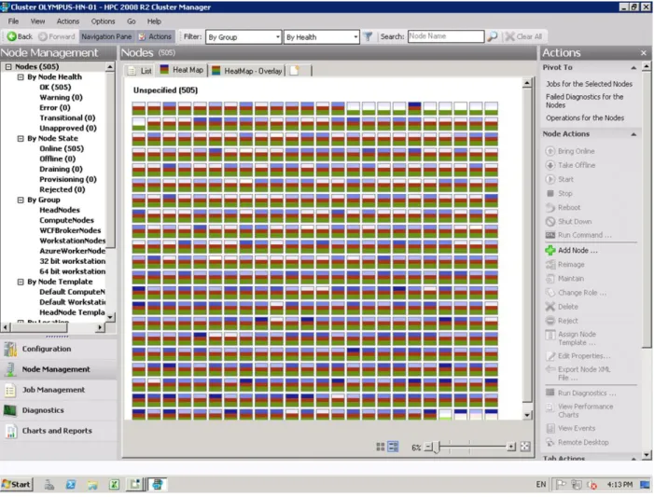
Task: Click the Run Command icon
Action: [x=550, y=235]
